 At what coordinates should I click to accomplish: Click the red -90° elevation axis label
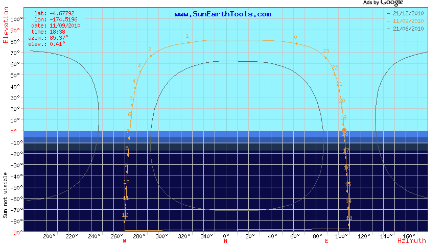coord(17,233)
